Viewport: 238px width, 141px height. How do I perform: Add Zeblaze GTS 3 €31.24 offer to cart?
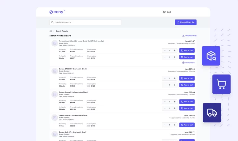tap(187, 78)
